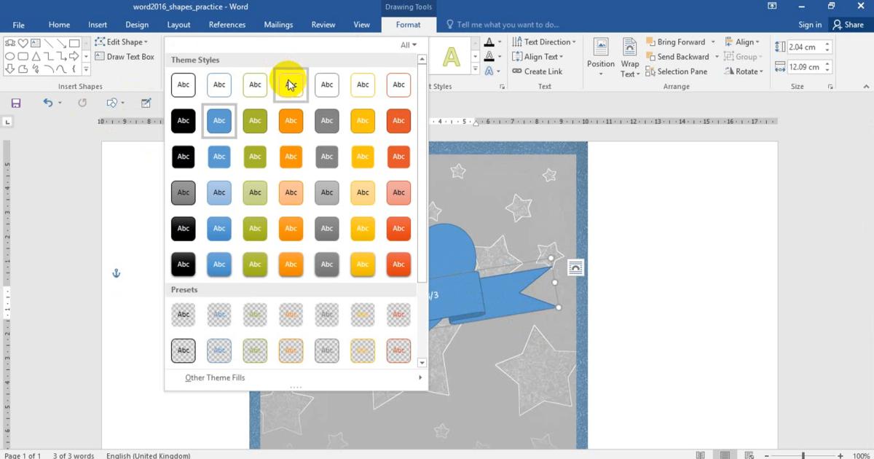Select the white blue-outlined style in first row
The width and height of the screenshot is (874, 459).
click(x=219, y=85)
